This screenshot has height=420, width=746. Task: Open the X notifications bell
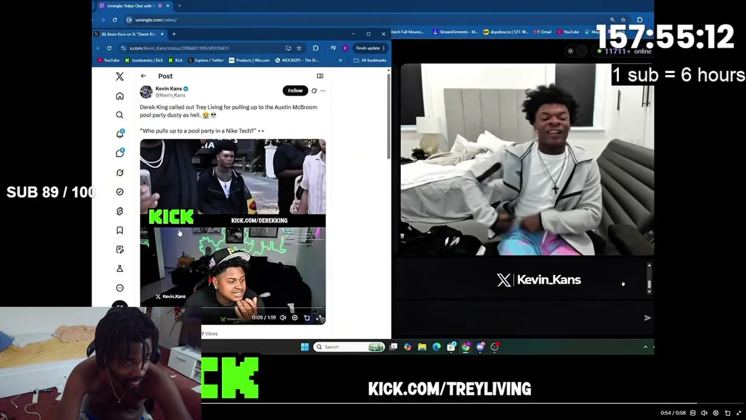click(119, 134)
